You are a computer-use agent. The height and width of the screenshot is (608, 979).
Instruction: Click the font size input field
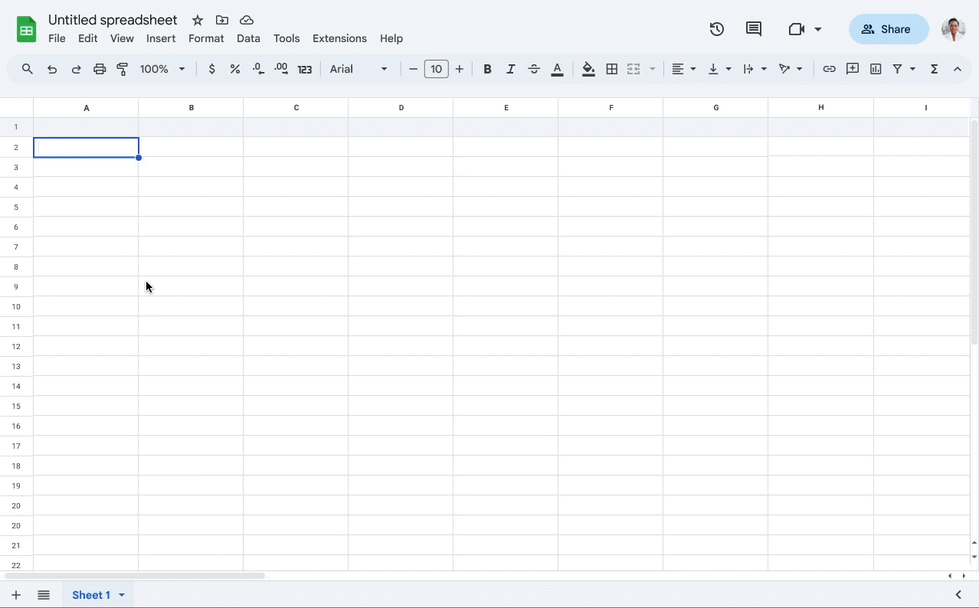pyautogui.click(x=436, y=69)
